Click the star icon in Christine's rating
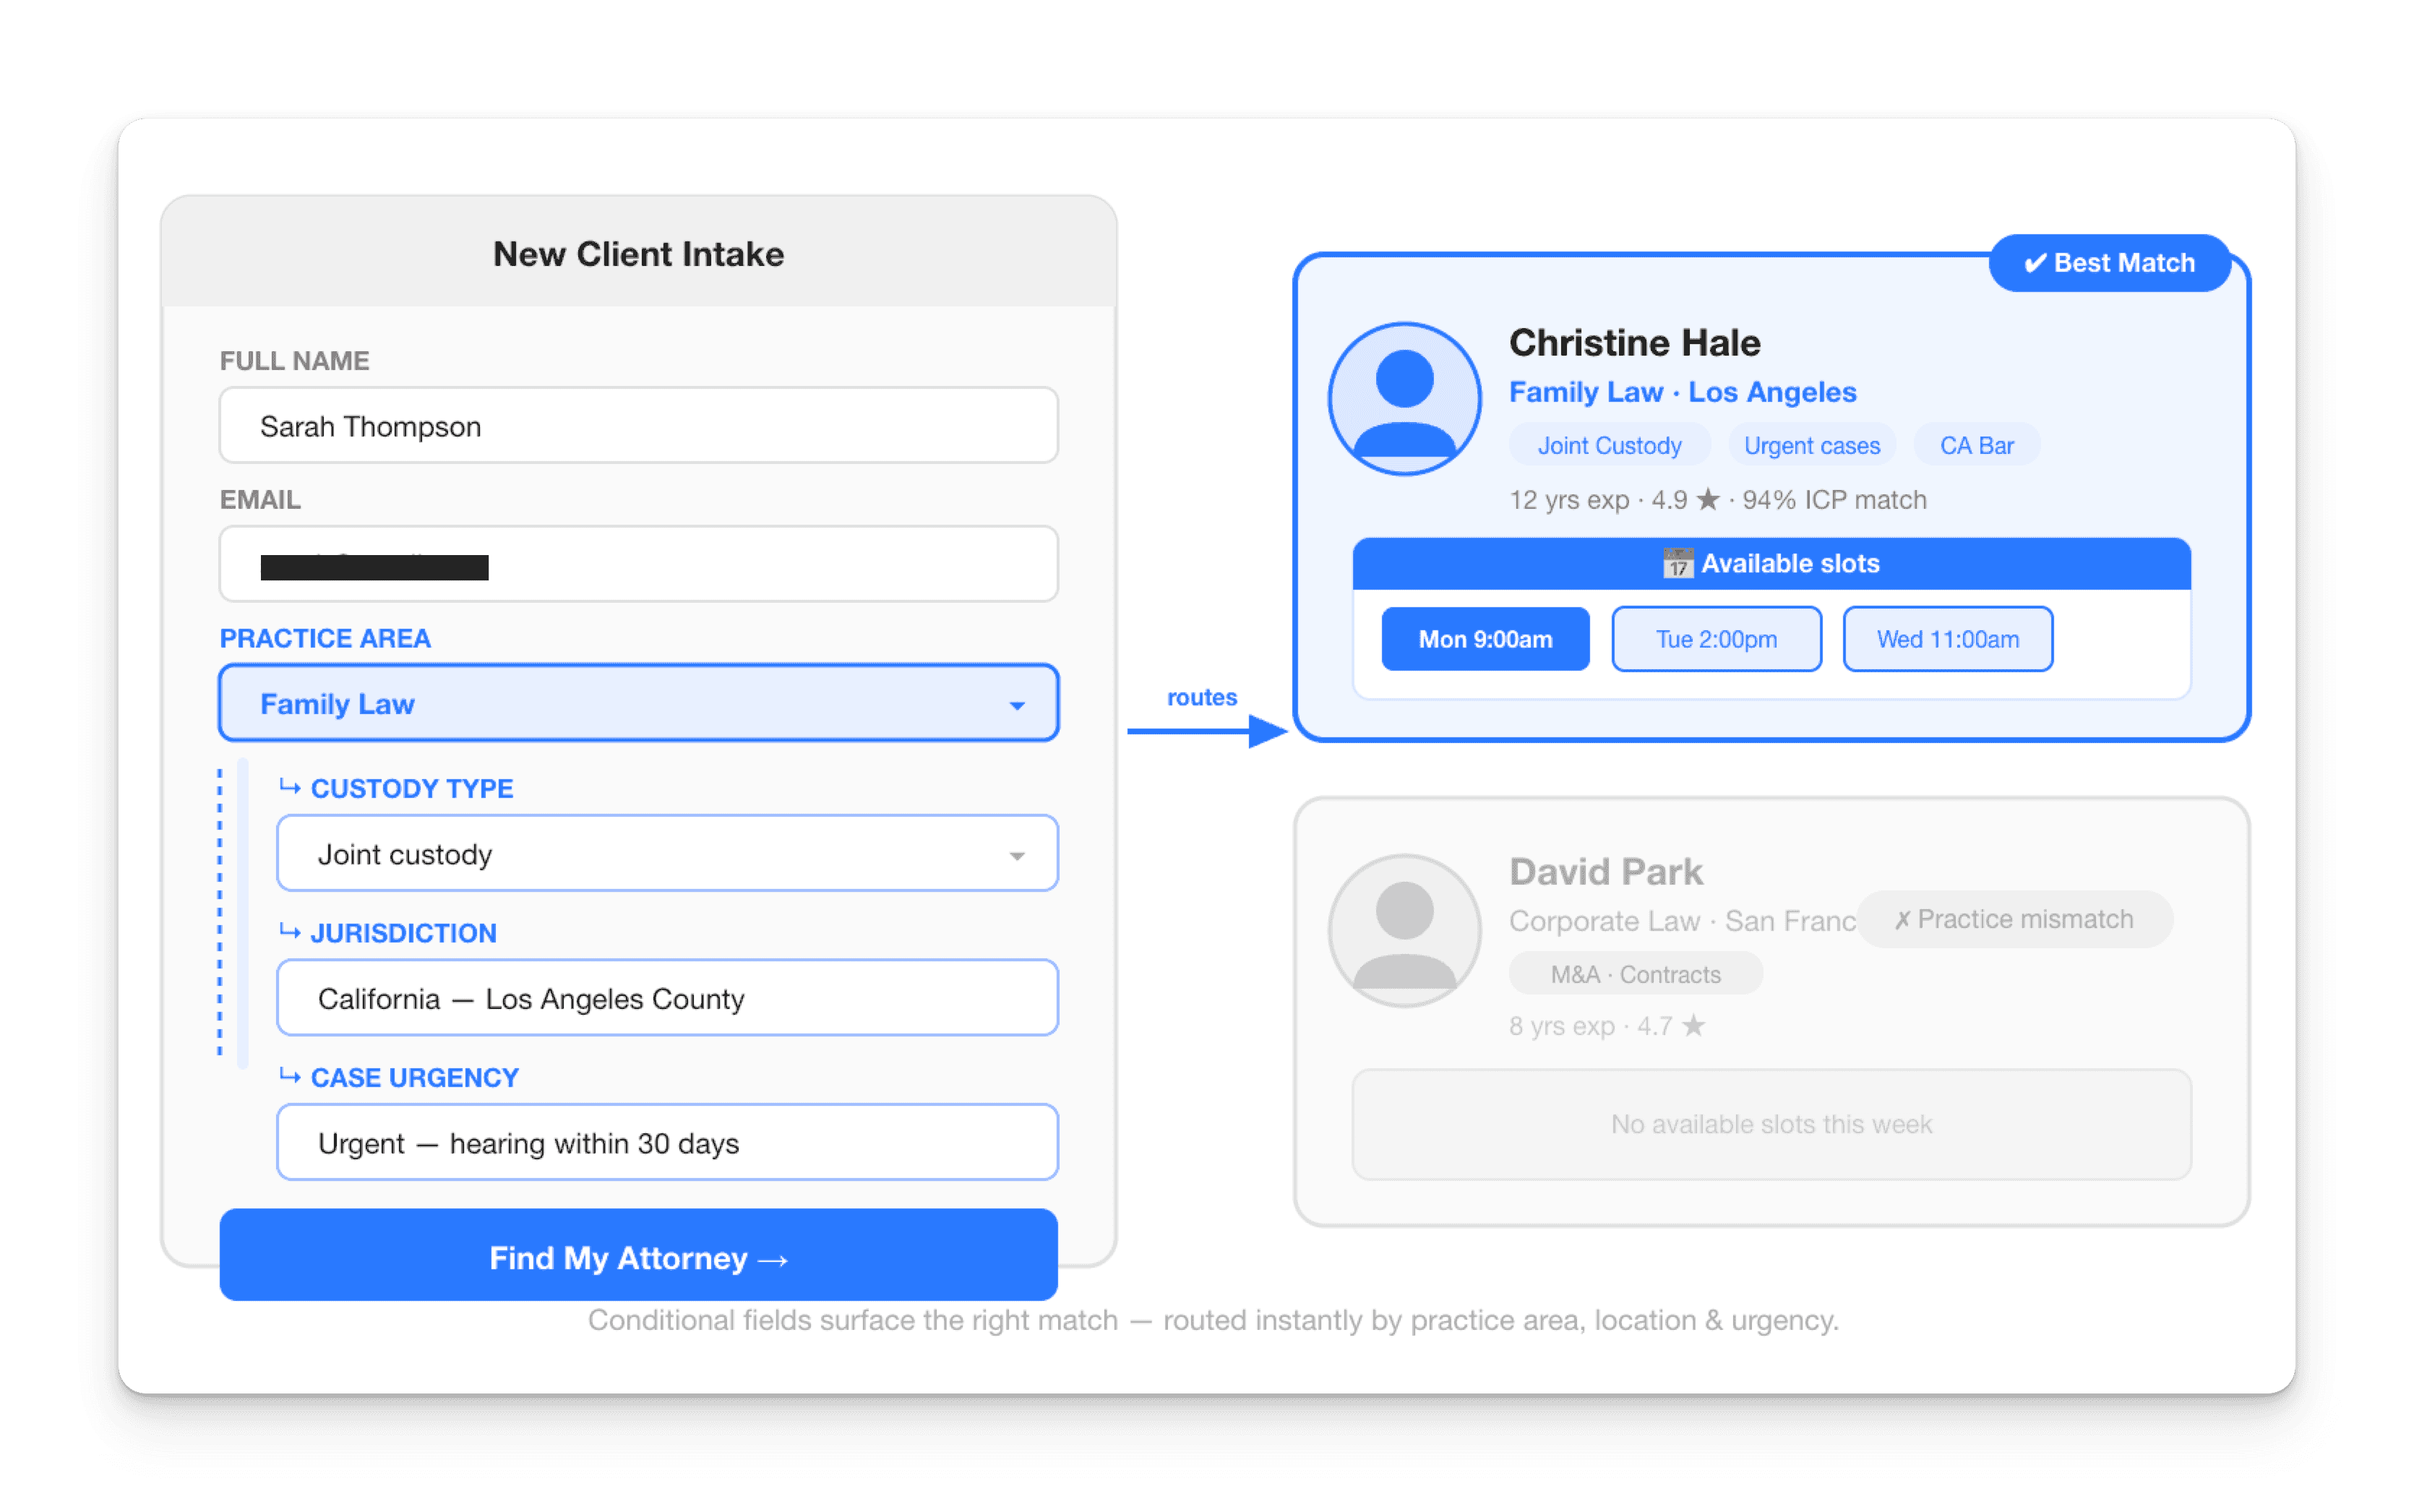This screenshot has height=1512, width=2414. click(x=1708, y=499)
